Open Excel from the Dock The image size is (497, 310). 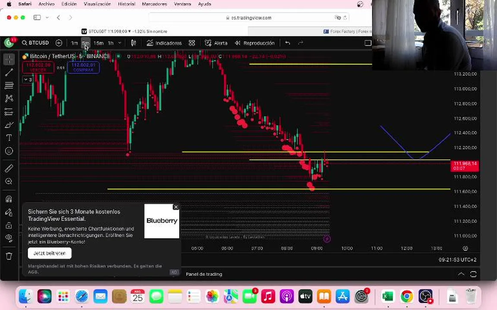click(x=388, y=297)
